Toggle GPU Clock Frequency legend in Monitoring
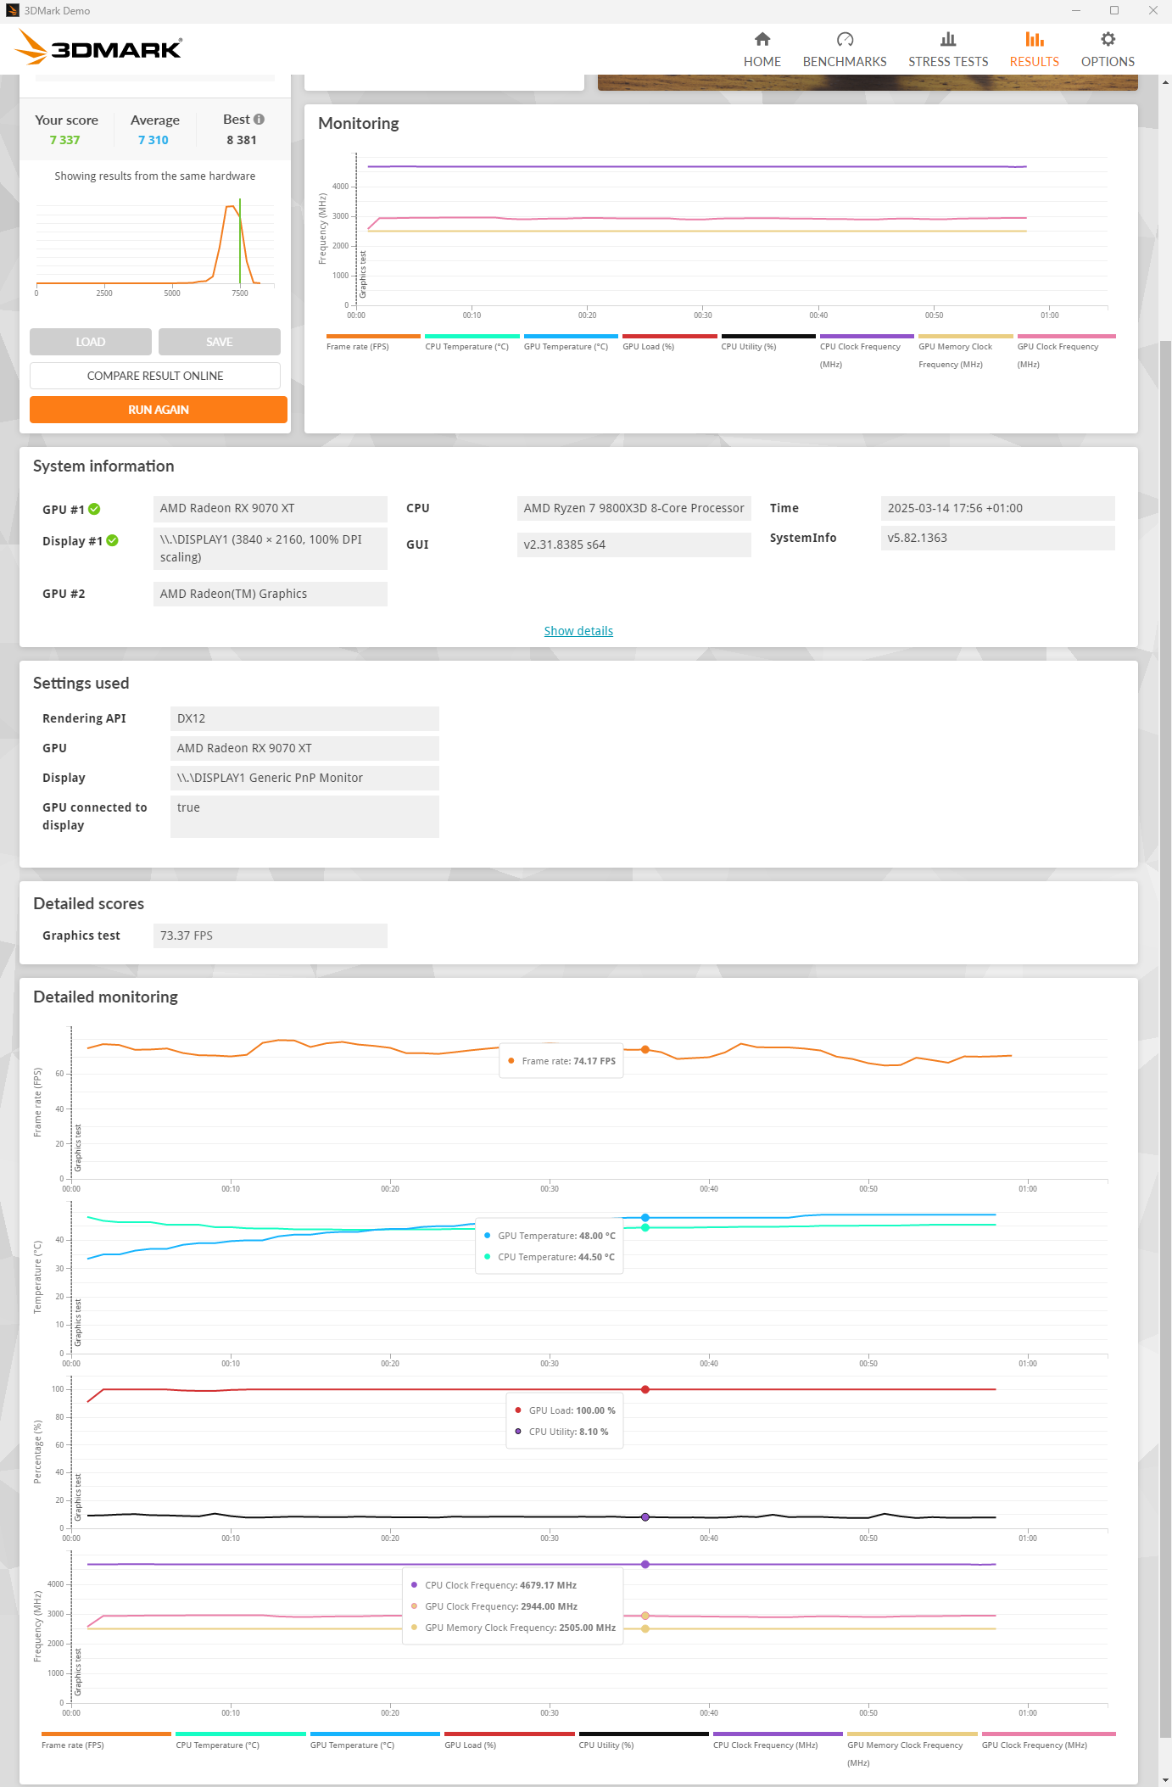 click(x=1066, y=351)
